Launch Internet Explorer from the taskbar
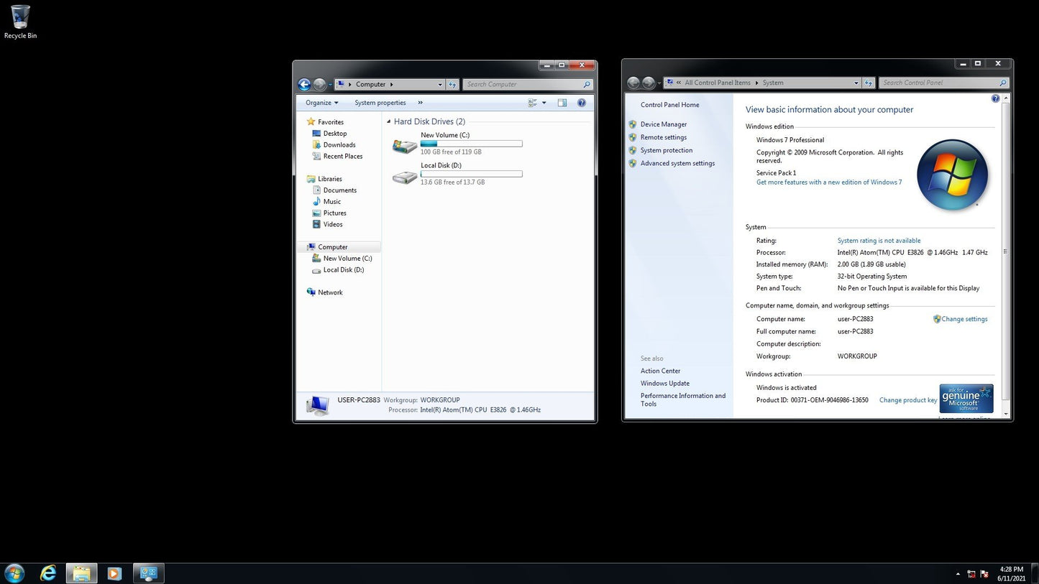1039x584 pixels. click(x=48, y=573)
